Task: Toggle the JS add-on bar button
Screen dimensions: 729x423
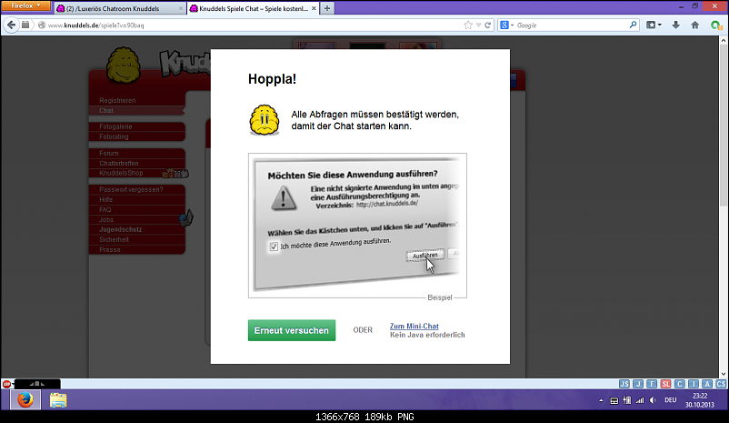Action: (x=624, y=384)
